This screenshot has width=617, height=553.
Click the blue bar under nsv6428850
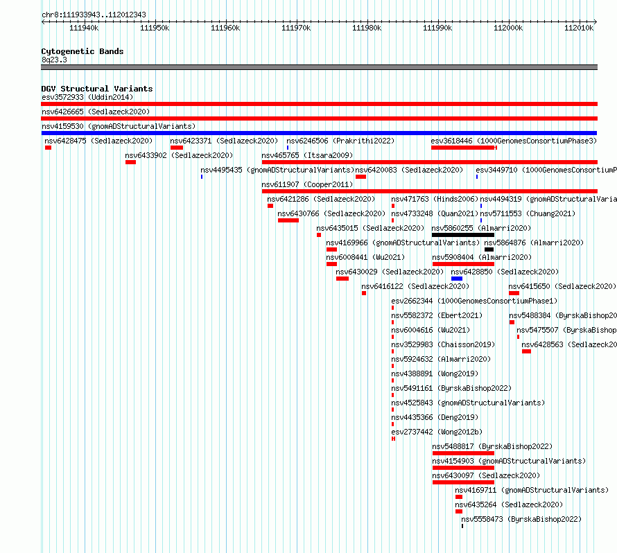(457, 279)
